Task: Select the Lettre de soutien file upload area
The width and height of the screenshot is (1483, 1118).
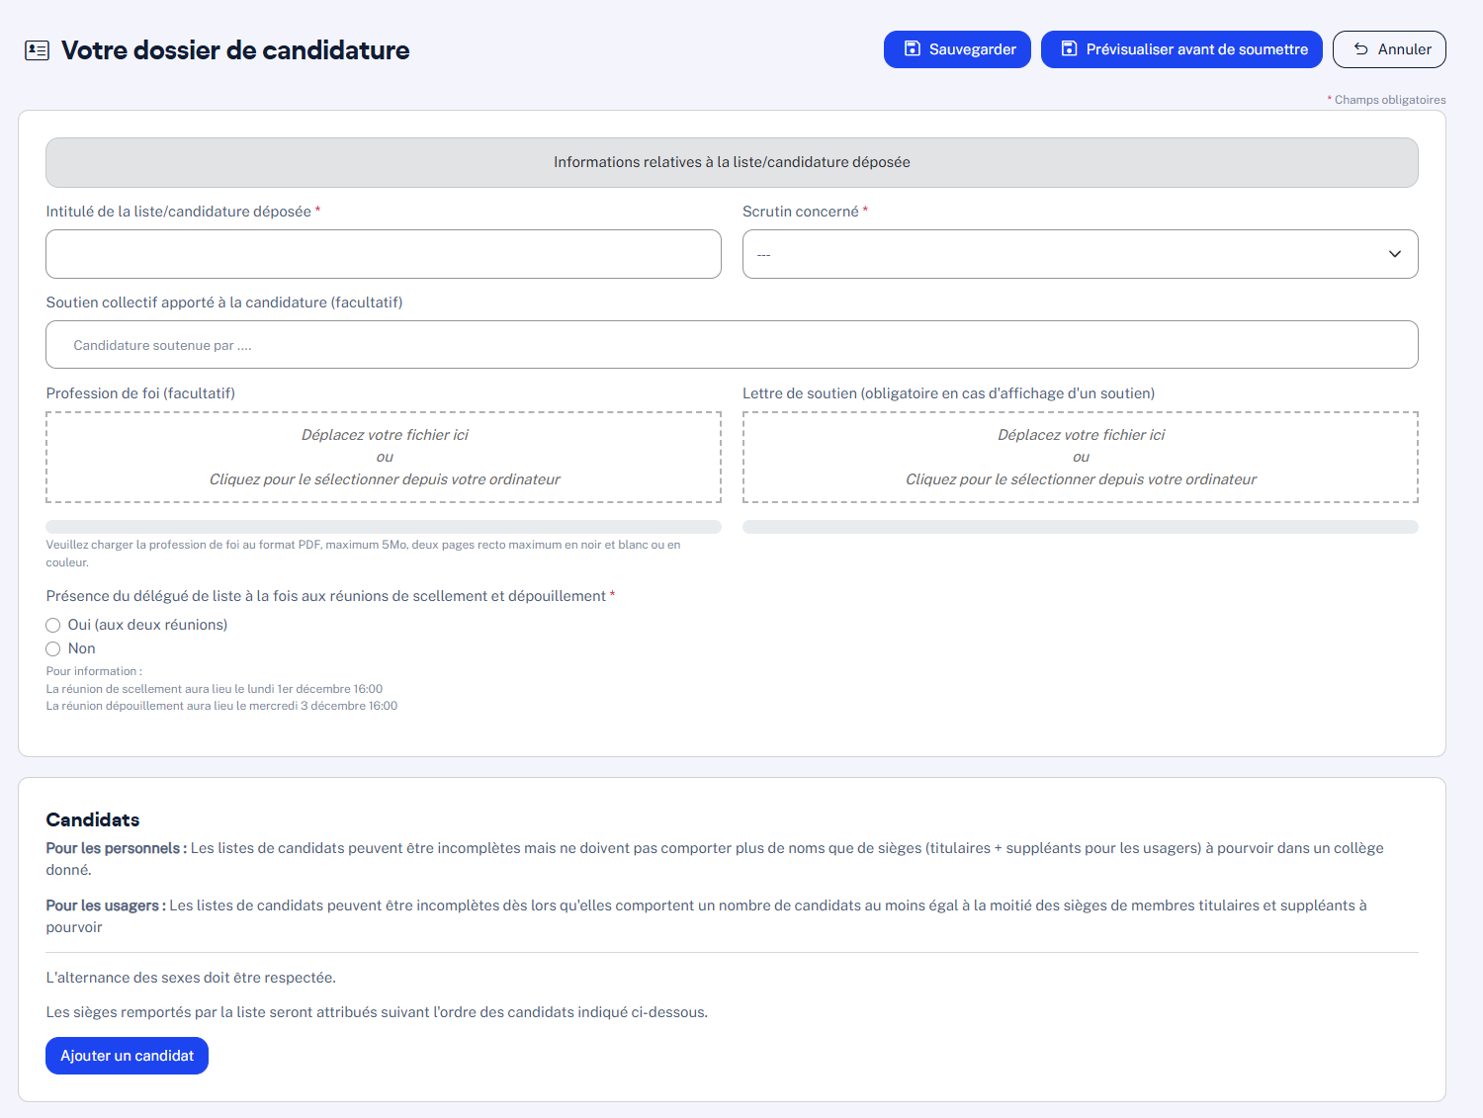Action: 1080,457
